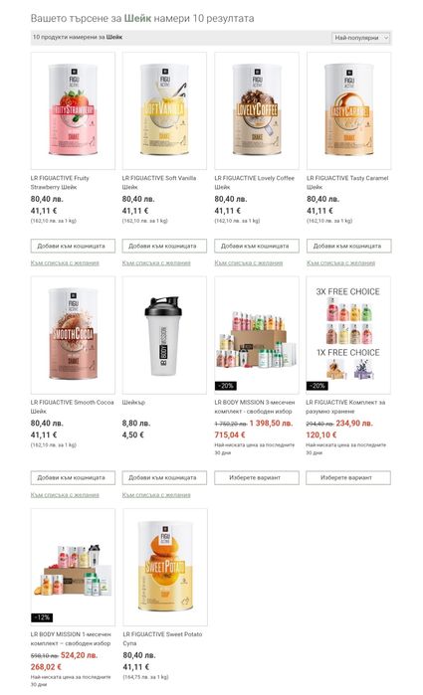Open the 3X FREE CHOICE set image
Image resolution: width=423 pixels, height=695 pixels.
pyautogui.click(x=348, y=335)
